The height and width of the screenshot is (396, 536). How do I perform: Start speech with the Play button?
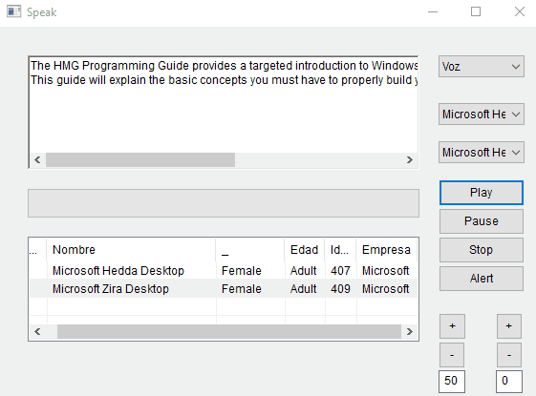click(x=482, y=193)
